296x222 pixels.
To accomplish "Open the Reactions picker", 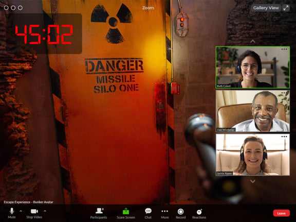I will coord(199,213).
